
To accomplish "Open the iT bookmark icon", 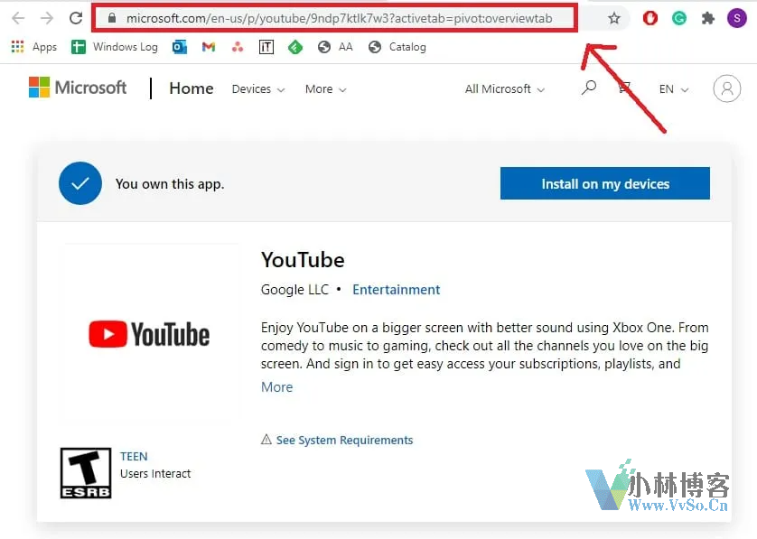I will [x=266, y=47].
